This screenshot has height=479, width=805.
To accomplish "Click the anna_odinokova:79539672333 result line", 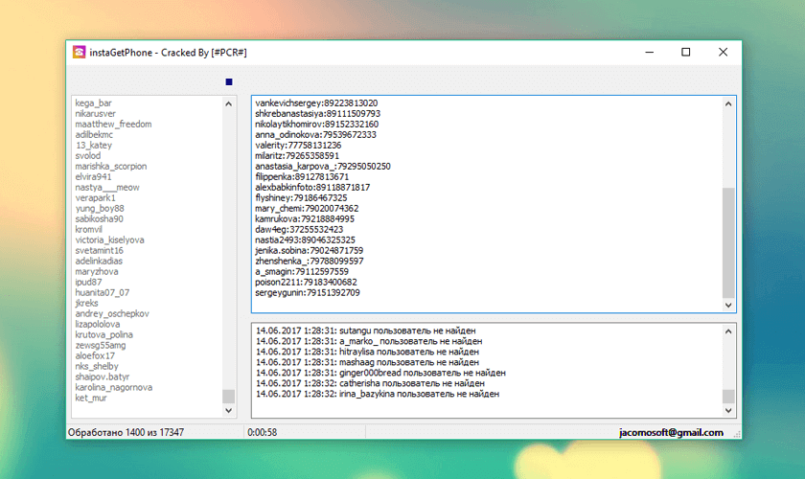I will (x=315, y=134).
